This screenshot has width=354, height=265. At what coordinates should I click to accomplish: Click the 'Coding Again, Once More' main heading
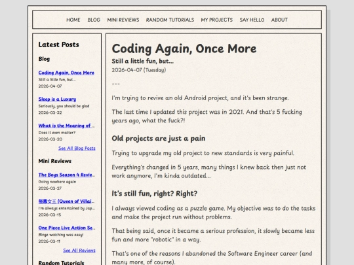[184, 48]
